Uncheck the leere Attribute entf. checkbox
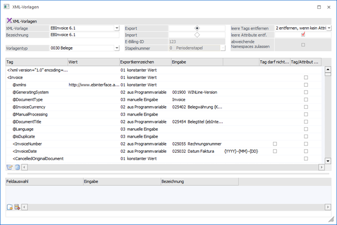This screenshot has width=337, height=225. [x=303, y=35]
